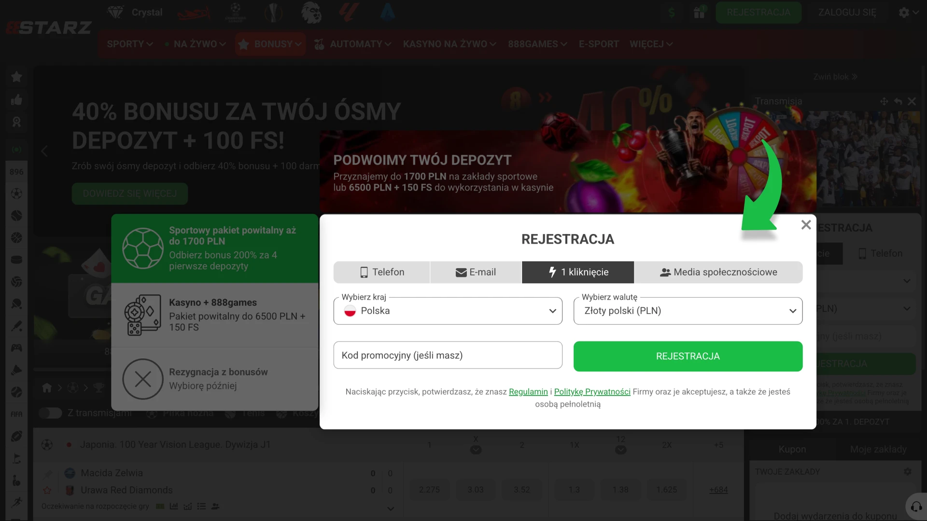Toggle the Z transmisjami switch

(50, 413)
